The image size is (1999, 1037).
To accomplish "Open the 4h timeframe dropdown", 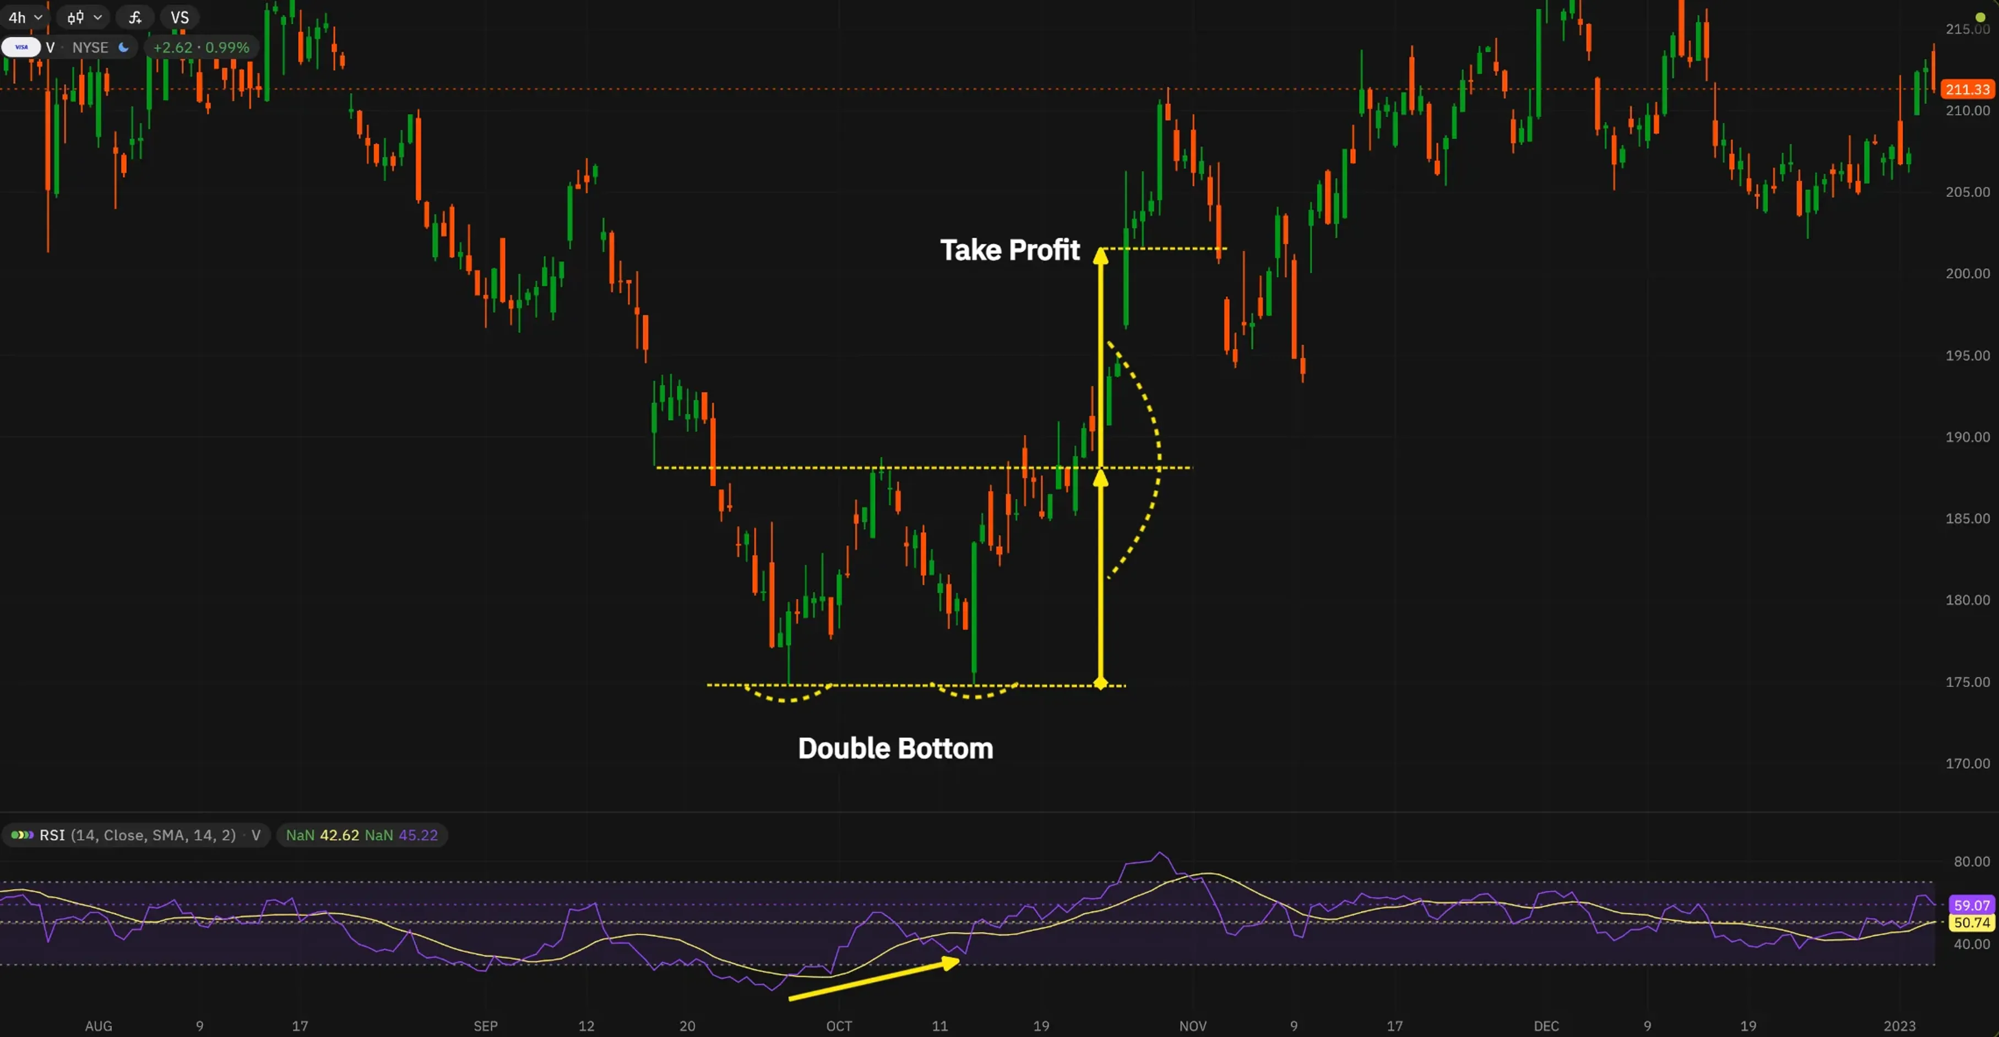I will pyautogui.click(x=25, y=17).
